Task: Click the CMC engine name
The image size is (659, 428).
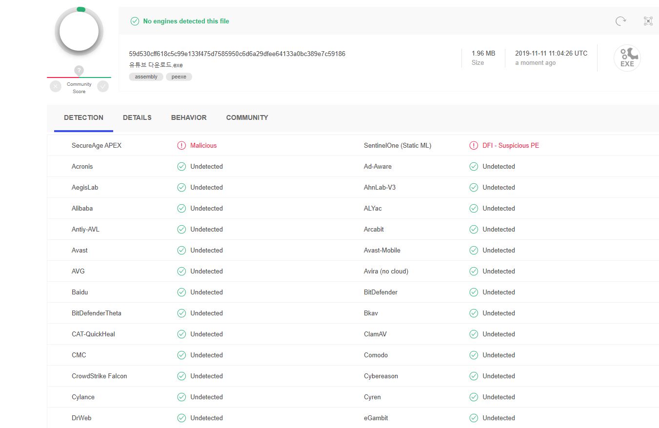Action: (x=79, y=355)
